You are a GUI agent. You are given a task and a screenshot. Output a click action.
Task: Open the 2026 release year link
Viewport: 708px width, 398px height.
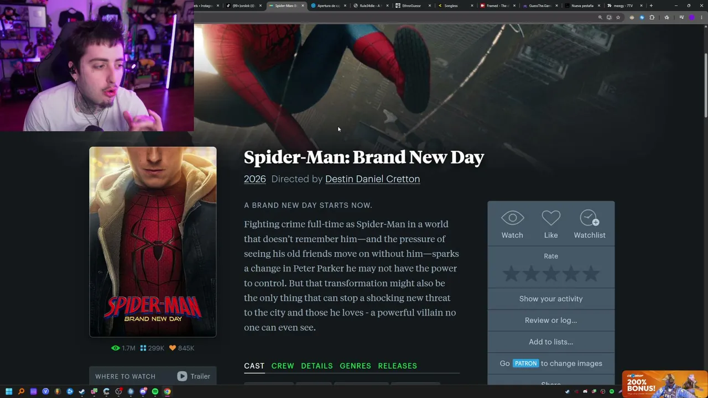tap(255, 179)
